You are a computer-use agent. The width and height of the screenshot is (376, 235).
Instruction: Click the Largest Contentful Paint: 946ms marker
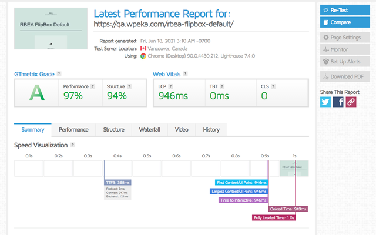tap(239, 192)
